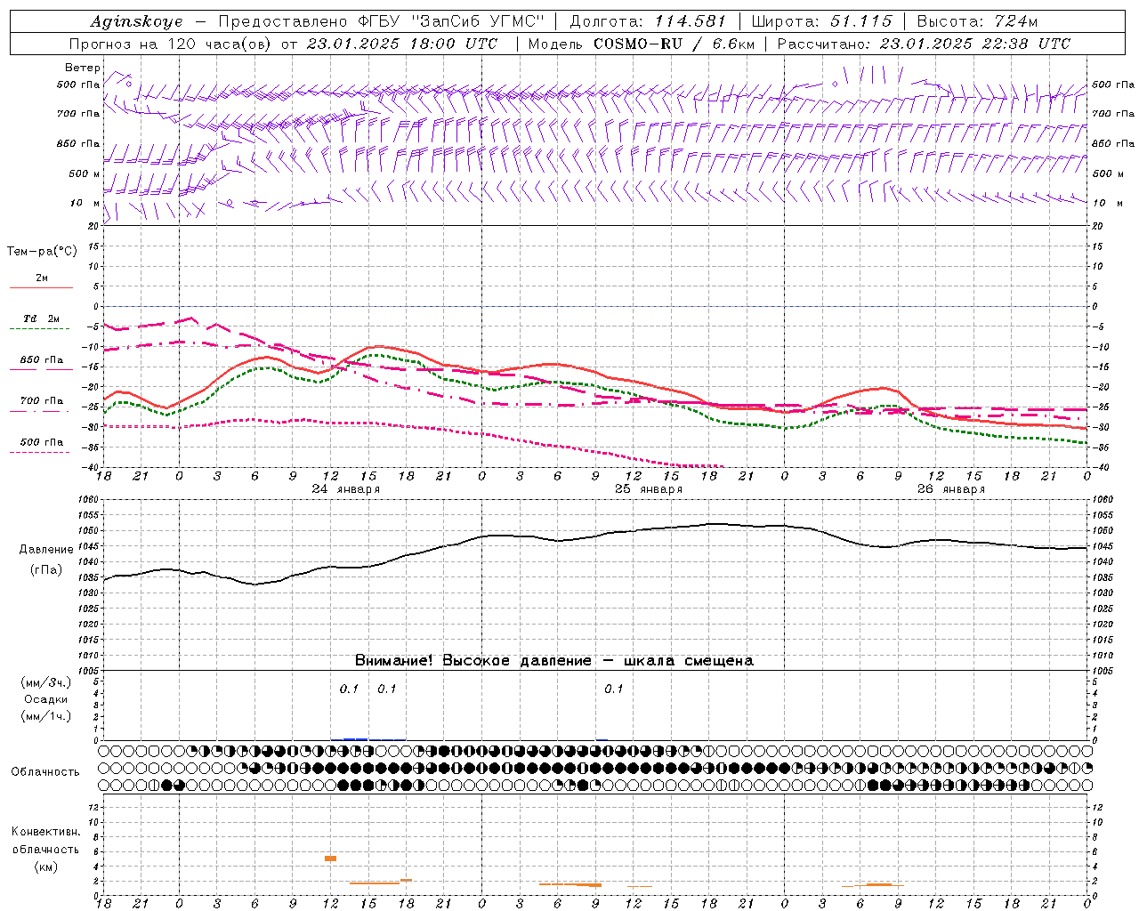Screen dimensions: 1139x911
Task: Click the tall orange convective bar at 12h 24 января
Action: coord(330,859)
